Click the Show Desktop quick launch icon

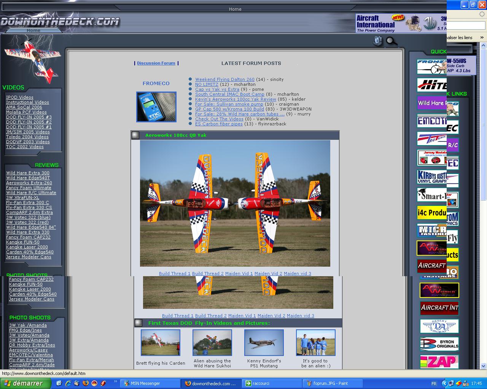coord(59,383)
